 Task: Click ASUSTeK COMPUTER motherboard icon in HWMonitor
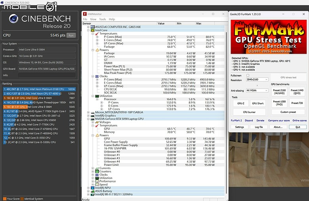(92, 27)
